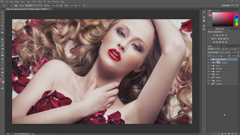
Task: Toggle pressure for opacity button
Action: [61, 5]
